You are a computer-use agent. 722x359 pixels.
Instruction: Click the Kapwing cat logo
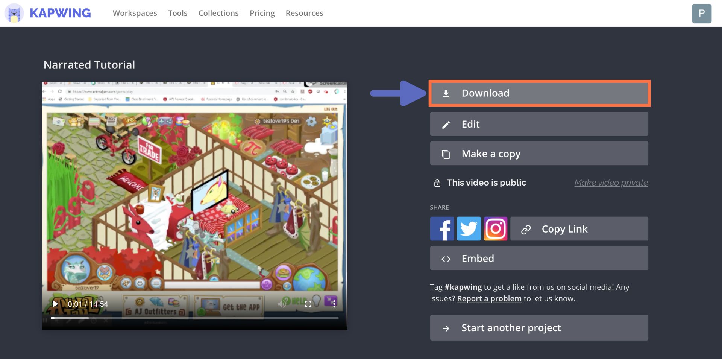click(14, 13)
